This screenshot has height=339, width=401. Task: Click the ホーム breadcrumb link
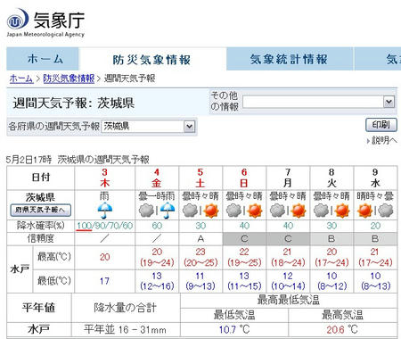(x=21, y=79)
